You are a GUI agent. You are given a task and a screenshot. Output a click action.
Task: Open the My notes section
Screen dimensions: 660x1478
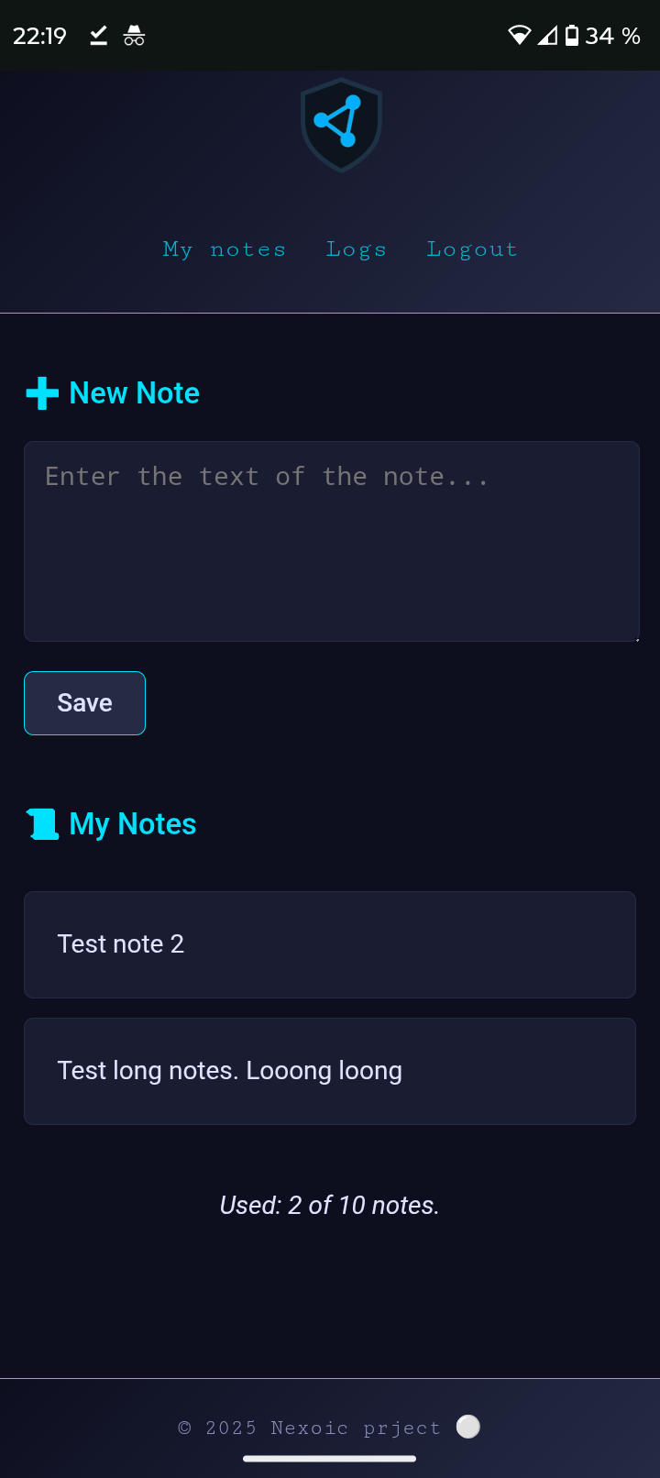click(x=225, y=248)
